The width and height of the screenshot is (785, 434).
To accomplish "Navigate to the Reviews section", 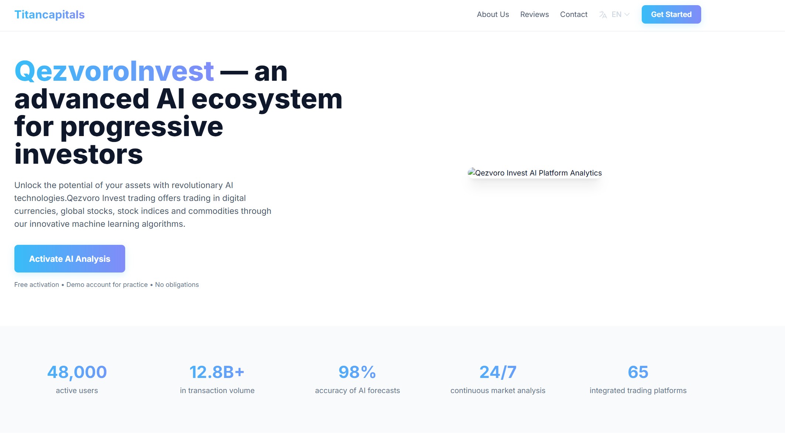I will [x=534, y=14].
